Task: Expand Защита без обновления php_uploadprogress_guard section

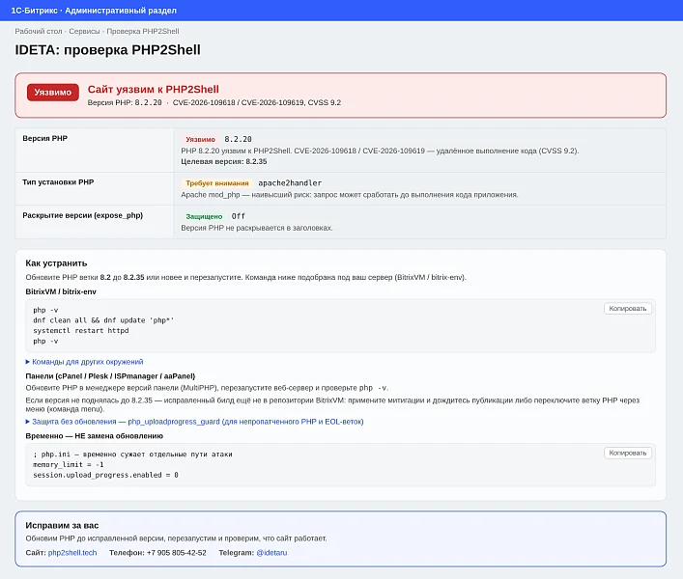Action: pos(195,422)
